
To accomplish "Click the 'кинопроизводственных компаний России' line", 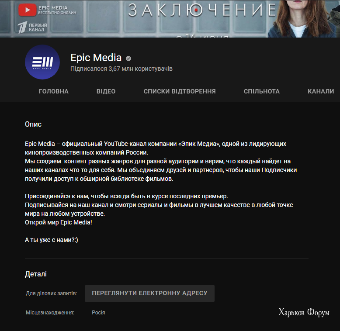I will [87, 152].
